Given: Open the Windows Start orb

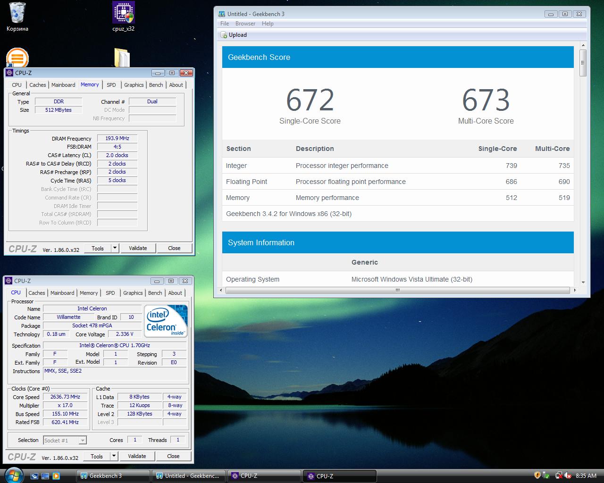Looking at the screenshot, I should point(14,475).
